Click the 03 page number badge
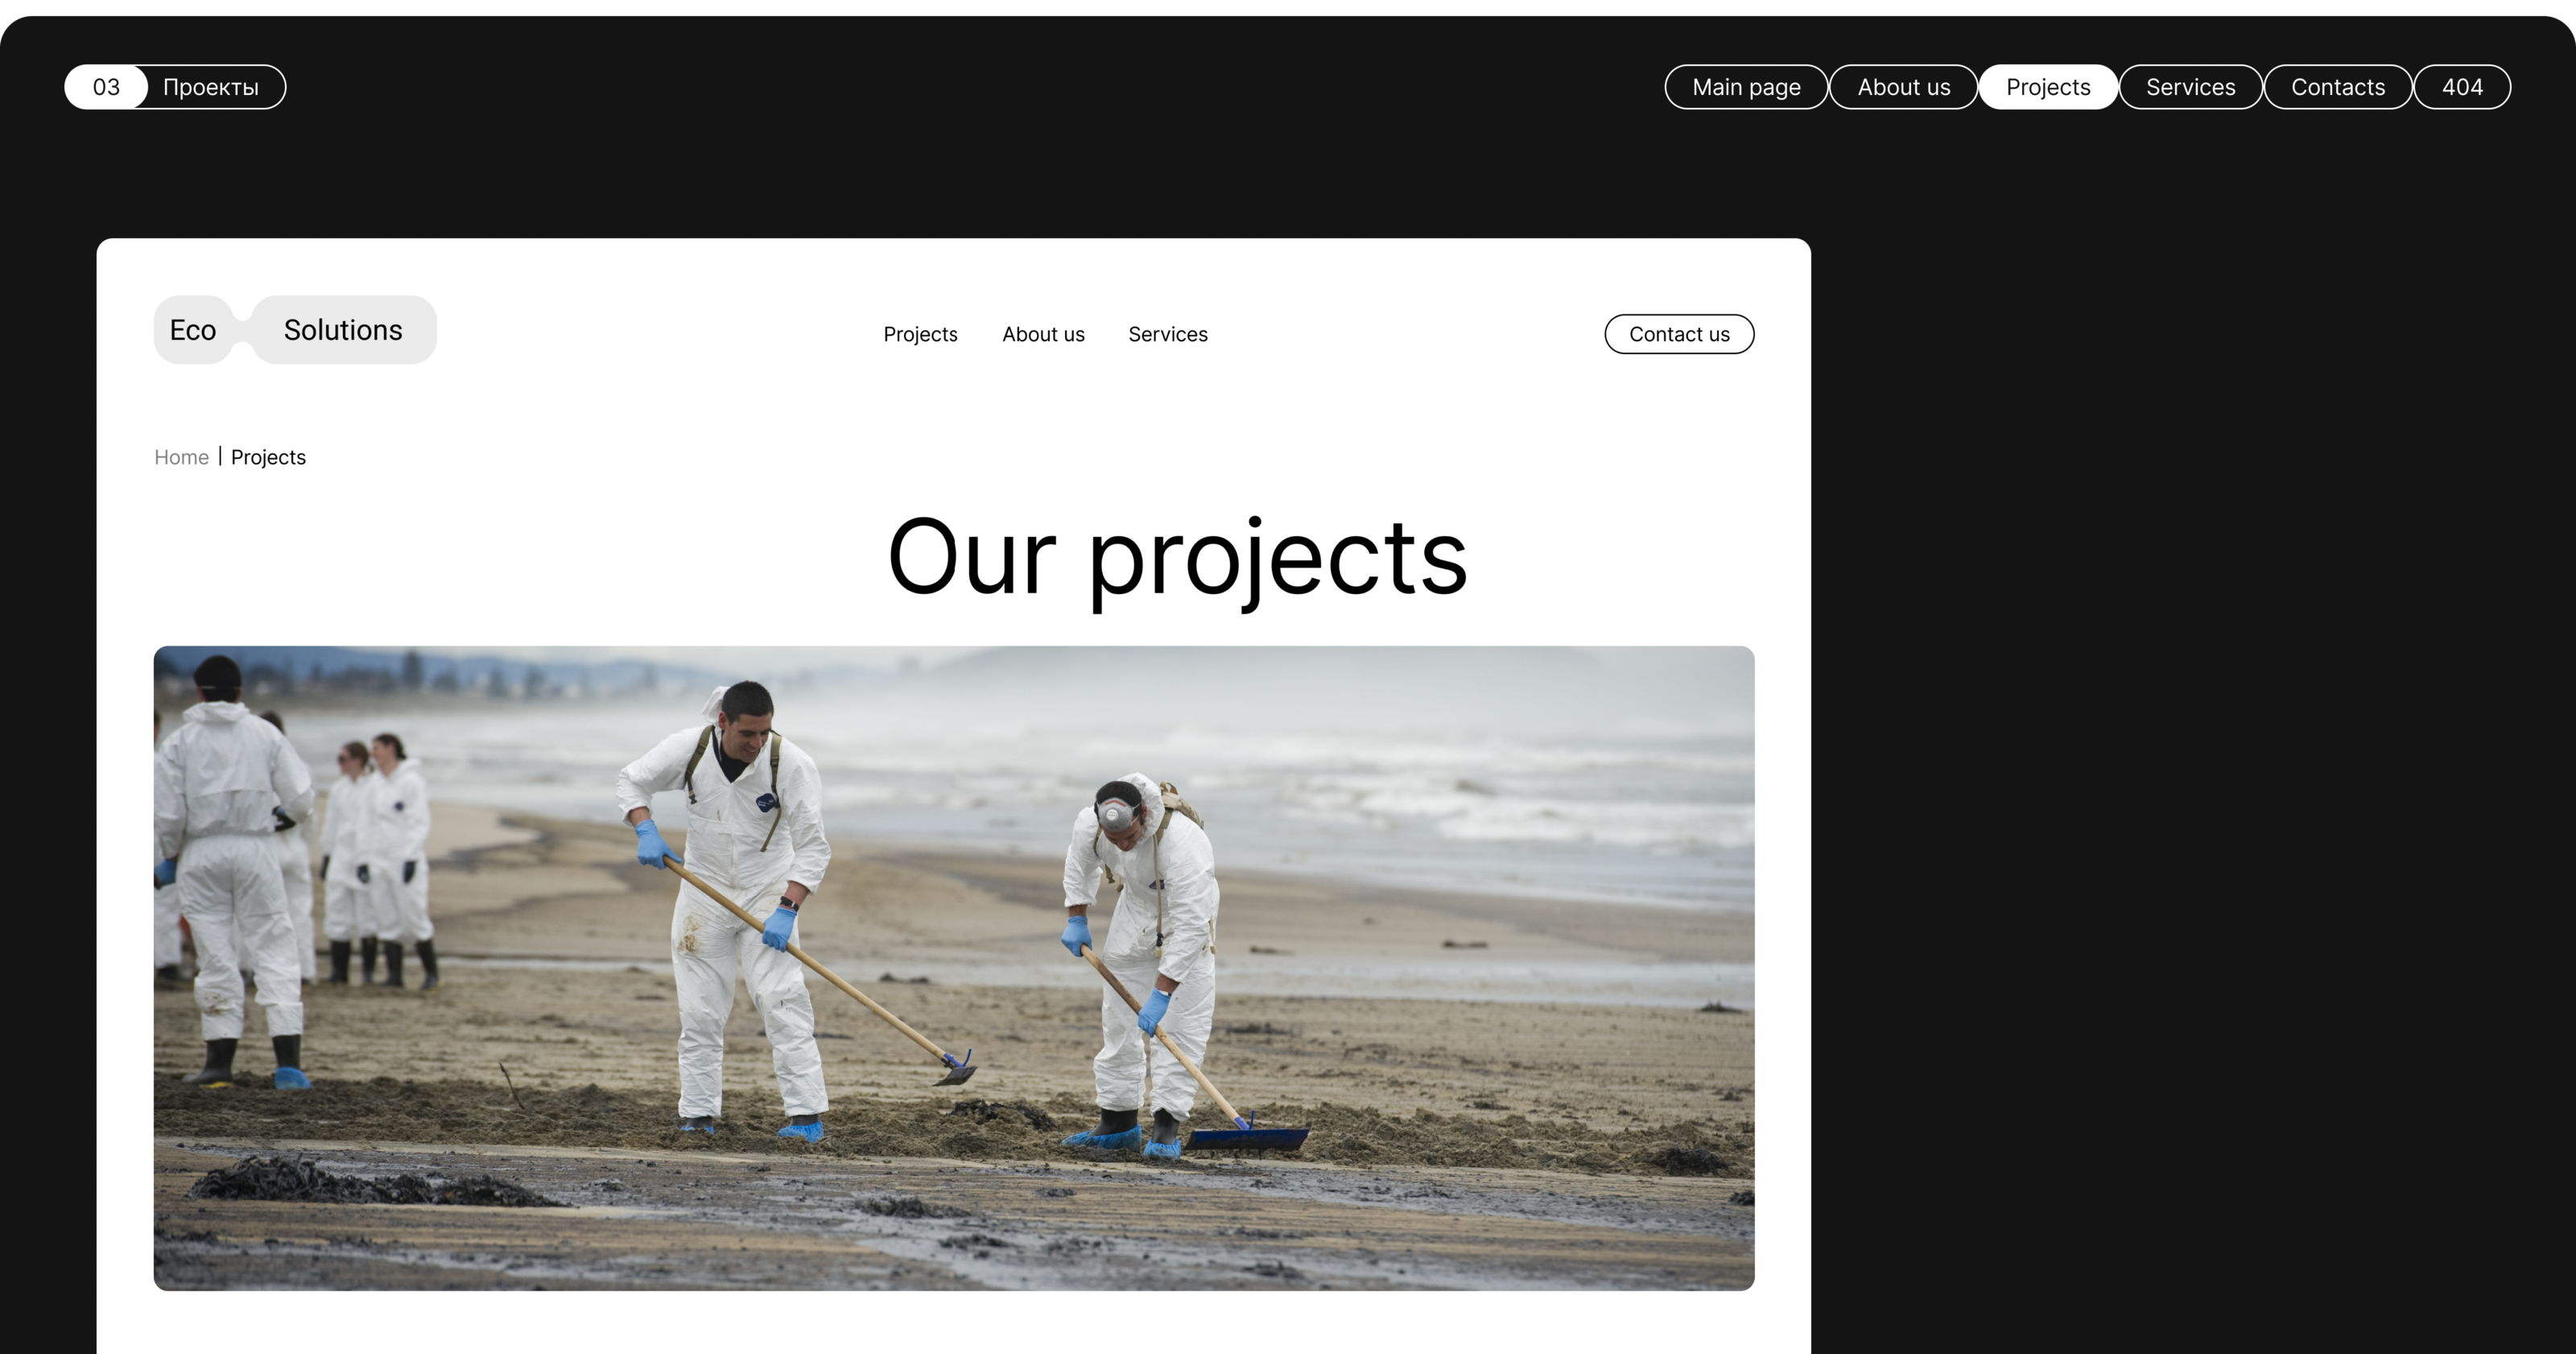This screenshot has height=1354, width=2576. coord(106,87)
